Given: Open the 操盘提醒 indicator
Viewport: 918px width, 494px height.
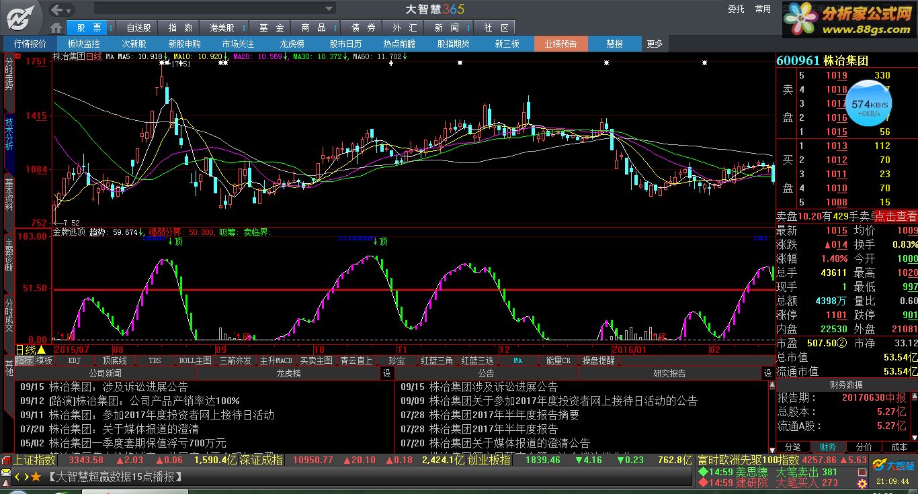Looking at the screenshot, I should [598, 360].
